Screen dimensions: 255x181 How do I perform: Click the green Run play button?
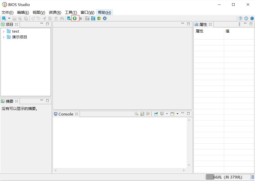(75, 18)
